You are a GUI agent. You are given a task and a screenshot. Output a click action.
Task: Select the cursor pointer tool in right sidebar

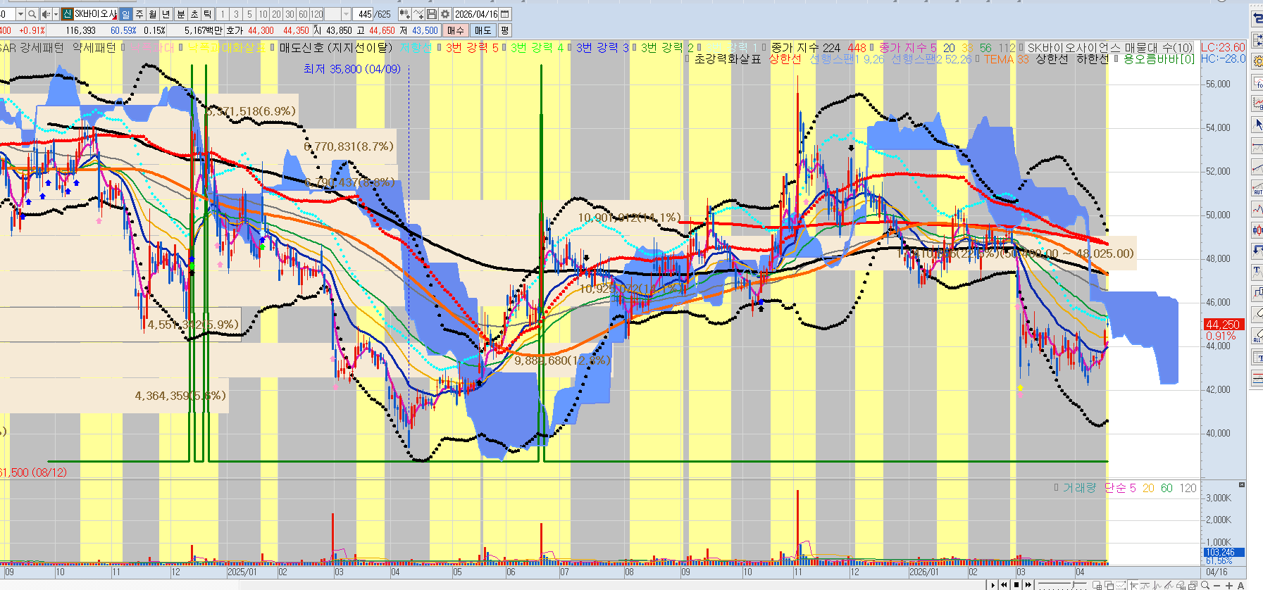[1257, 125]
